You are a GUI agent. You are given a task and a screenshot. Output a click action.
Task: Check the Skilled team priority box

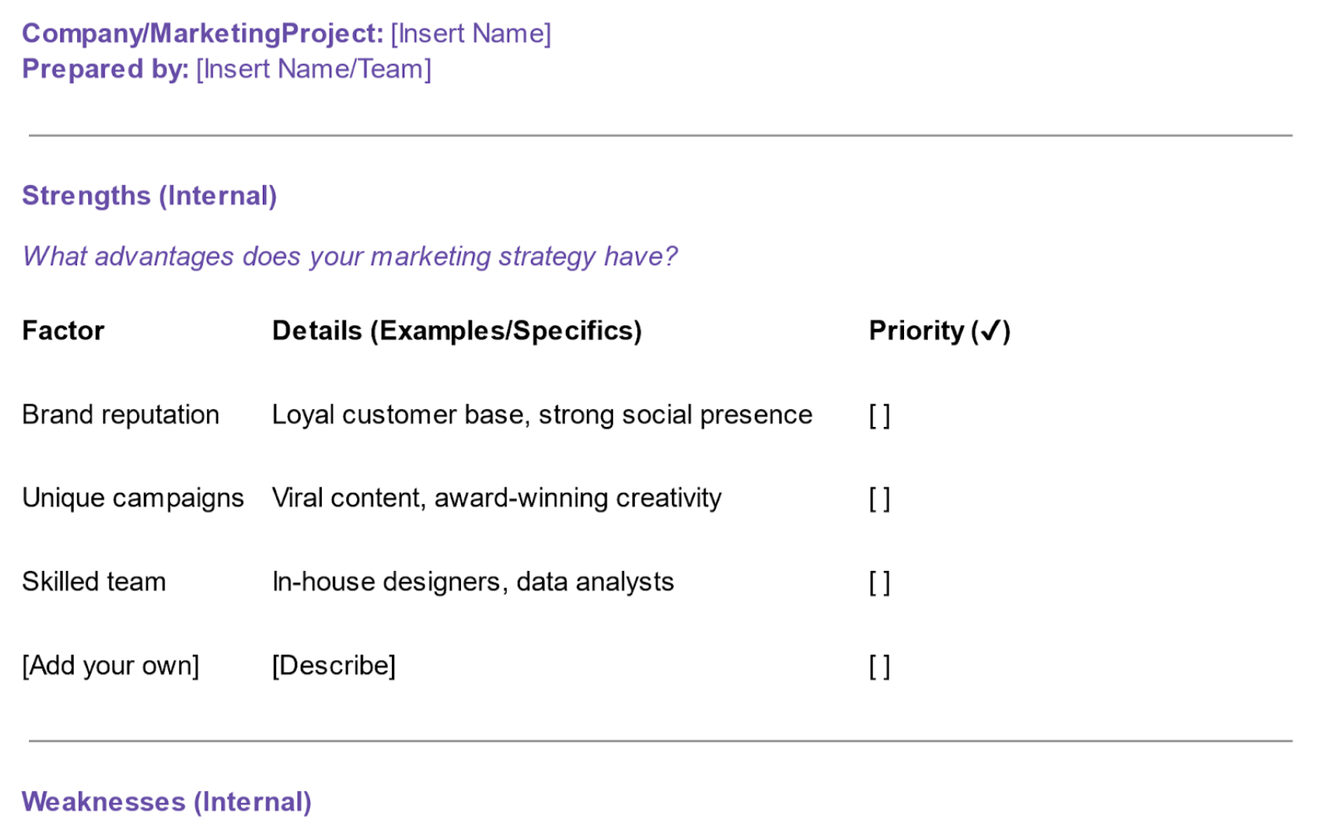(x=879, y=583)
